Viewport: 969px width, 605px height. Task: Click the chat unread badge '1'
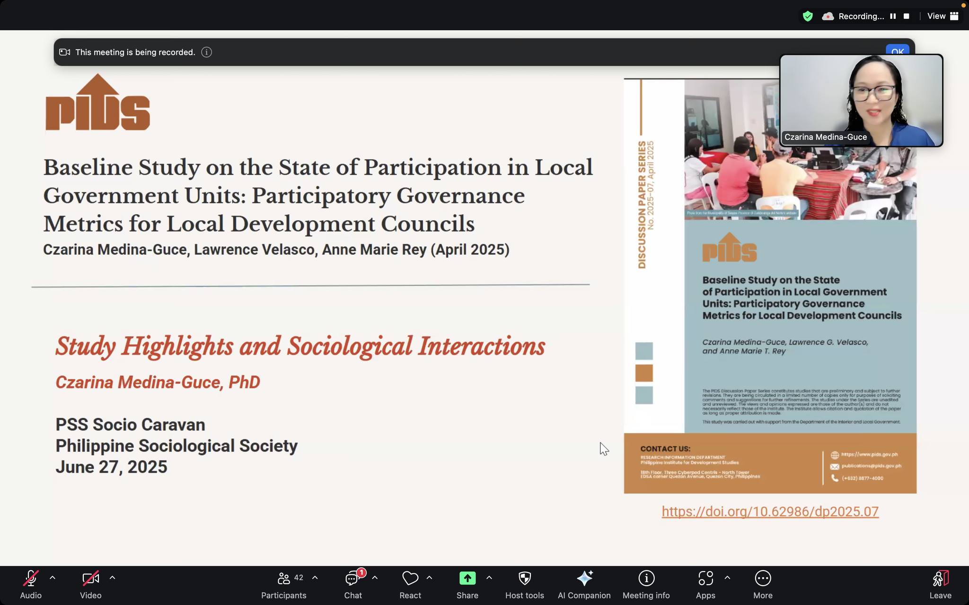coord(361,572)
